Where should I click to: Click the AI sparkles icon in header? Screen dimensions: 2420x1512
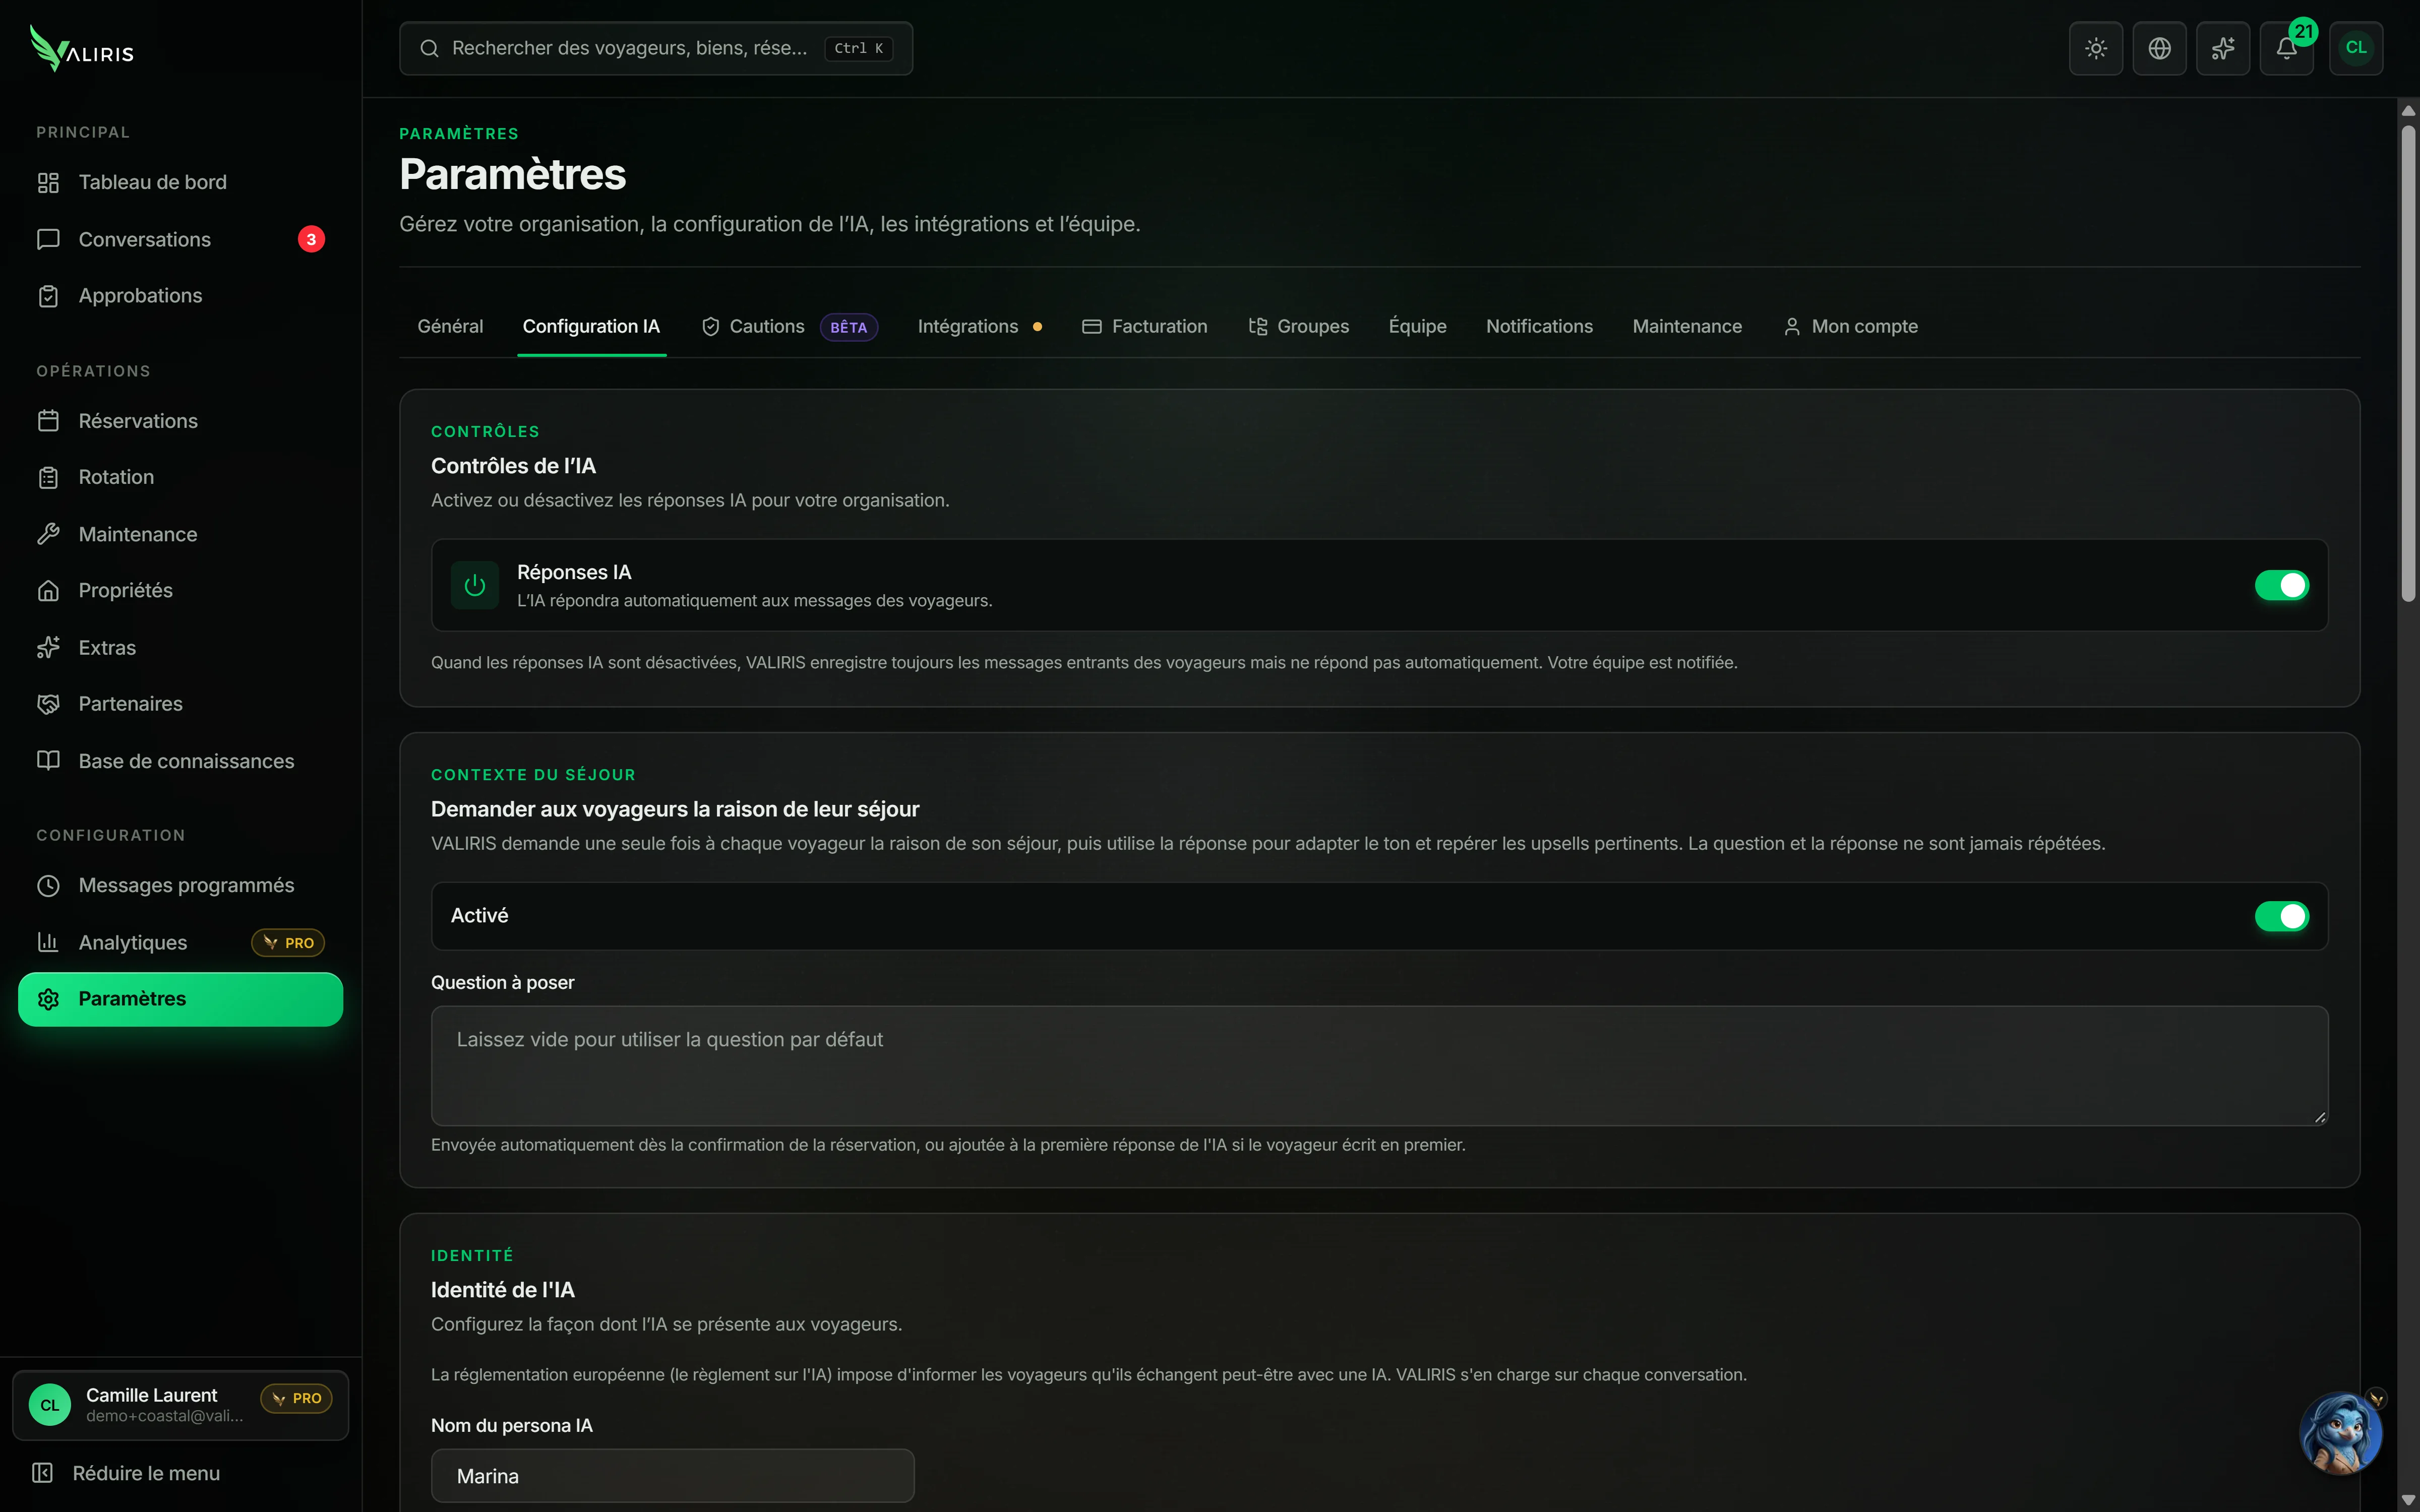coord(2223,48)
